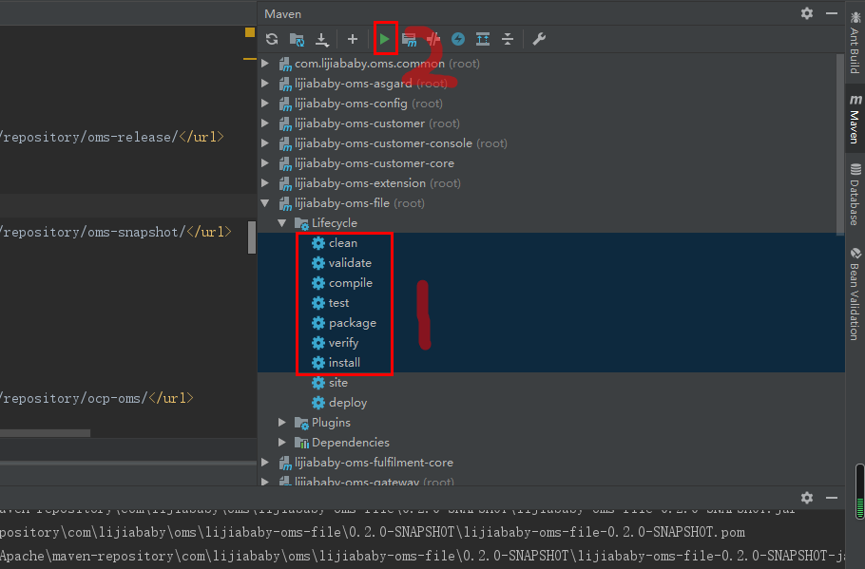This screenshot has width=865, height=569.
Task: Switch to Maven side tab
Action: coord(855,119)
